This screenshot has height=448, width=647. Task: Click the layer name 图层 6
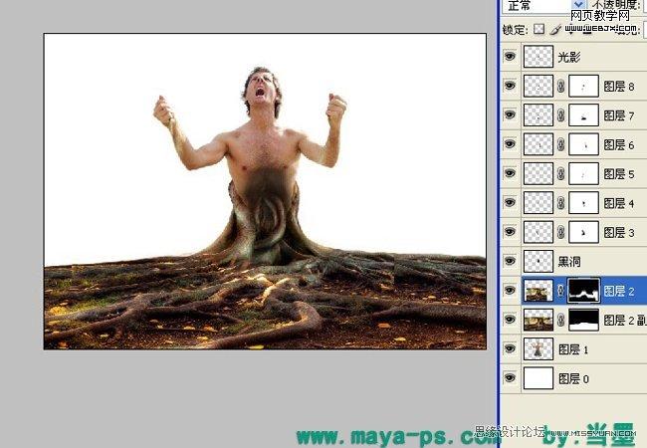(619, 144)
